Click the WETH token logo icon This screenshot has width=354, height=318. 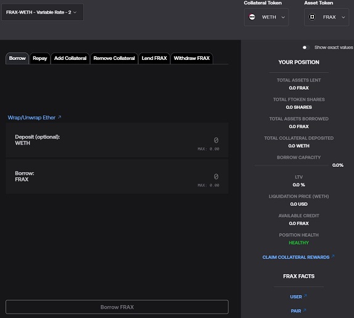252,17
